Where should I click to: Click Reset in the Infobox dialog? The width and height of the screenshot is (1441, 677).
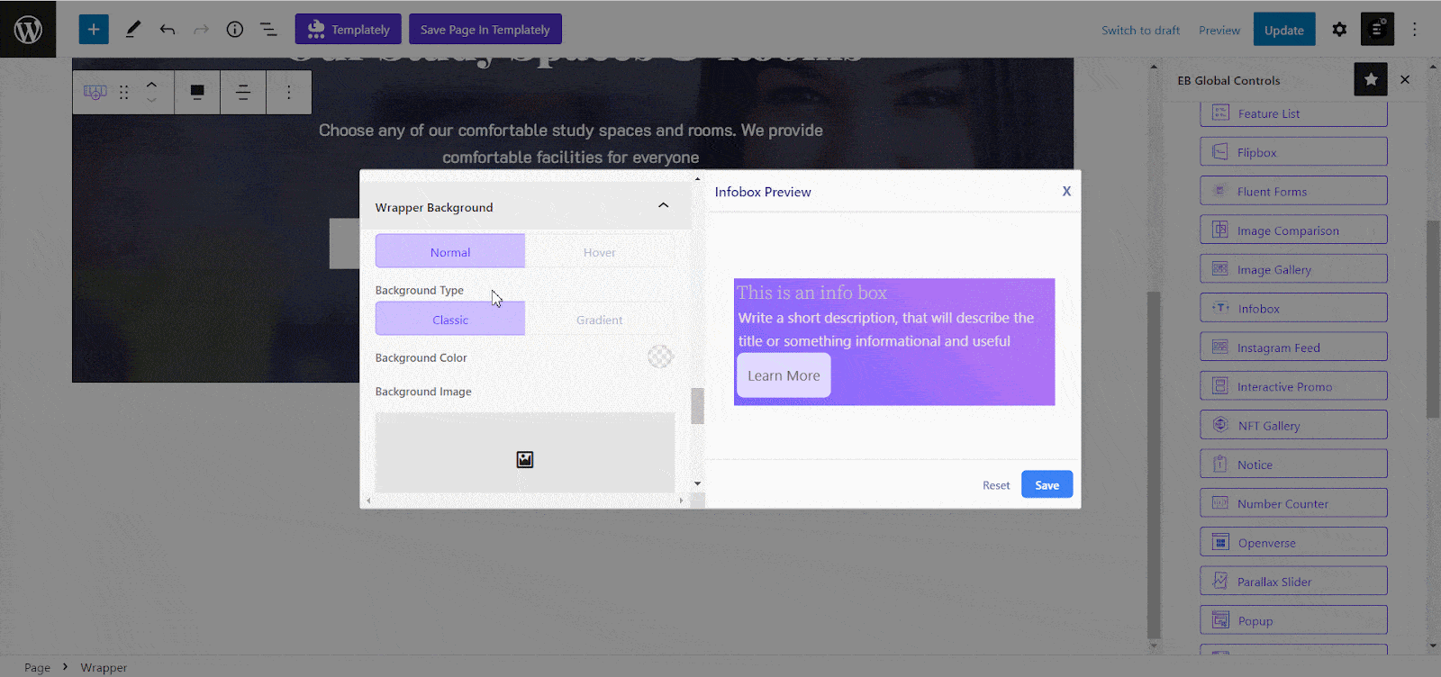pyautogui.click(x=996, y=484)
